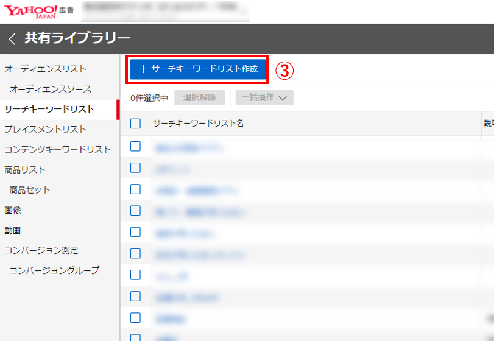
Task: Click the 選択解除 button
Action: [199, 98]
